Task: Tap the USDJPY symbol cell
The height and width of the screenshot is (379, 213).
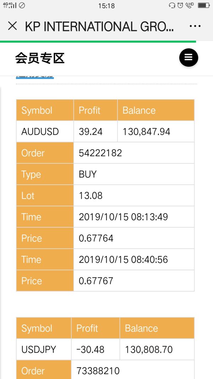Action: [x=39, y=350]
